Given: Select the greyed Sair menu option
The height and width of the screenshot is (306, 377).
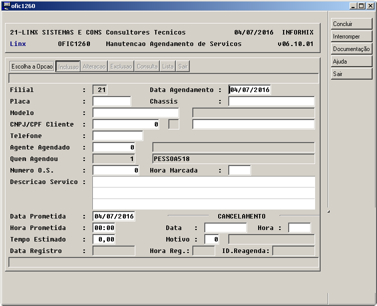Looking at the screenshot, I should pos(183,66).
